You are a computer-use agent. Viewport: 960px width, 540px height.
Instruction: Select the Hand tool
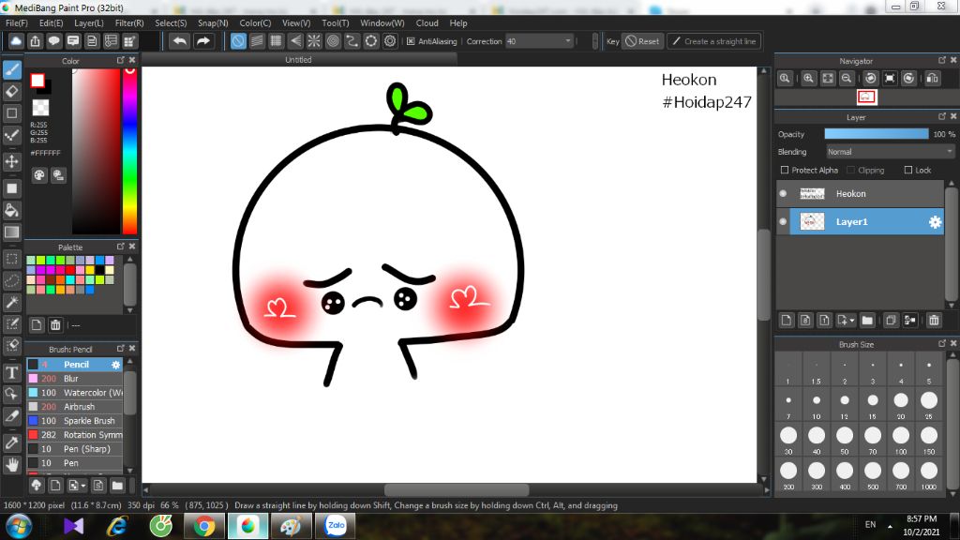point(11,465)
